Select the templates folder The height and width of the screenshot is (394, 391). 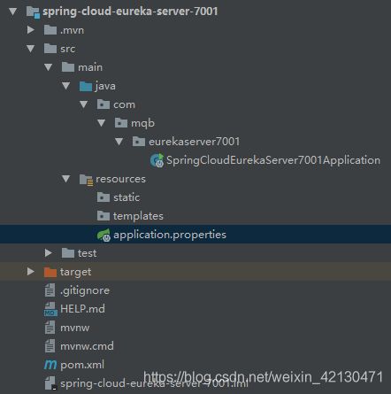(x=138, y=216)
